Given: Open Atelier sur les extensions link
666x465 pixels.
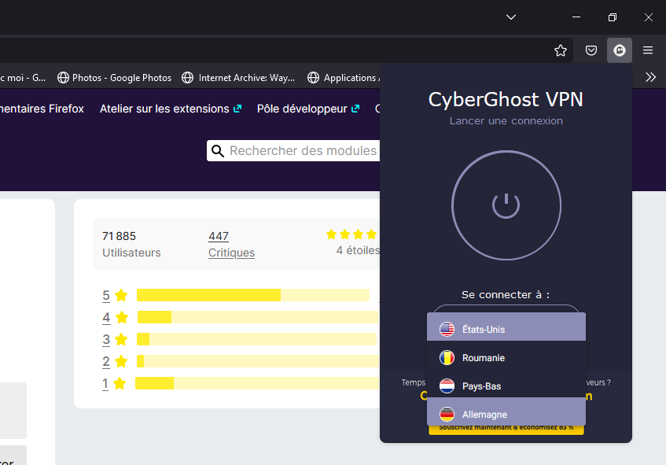Looking at the screenshot, I should point(171,109).
